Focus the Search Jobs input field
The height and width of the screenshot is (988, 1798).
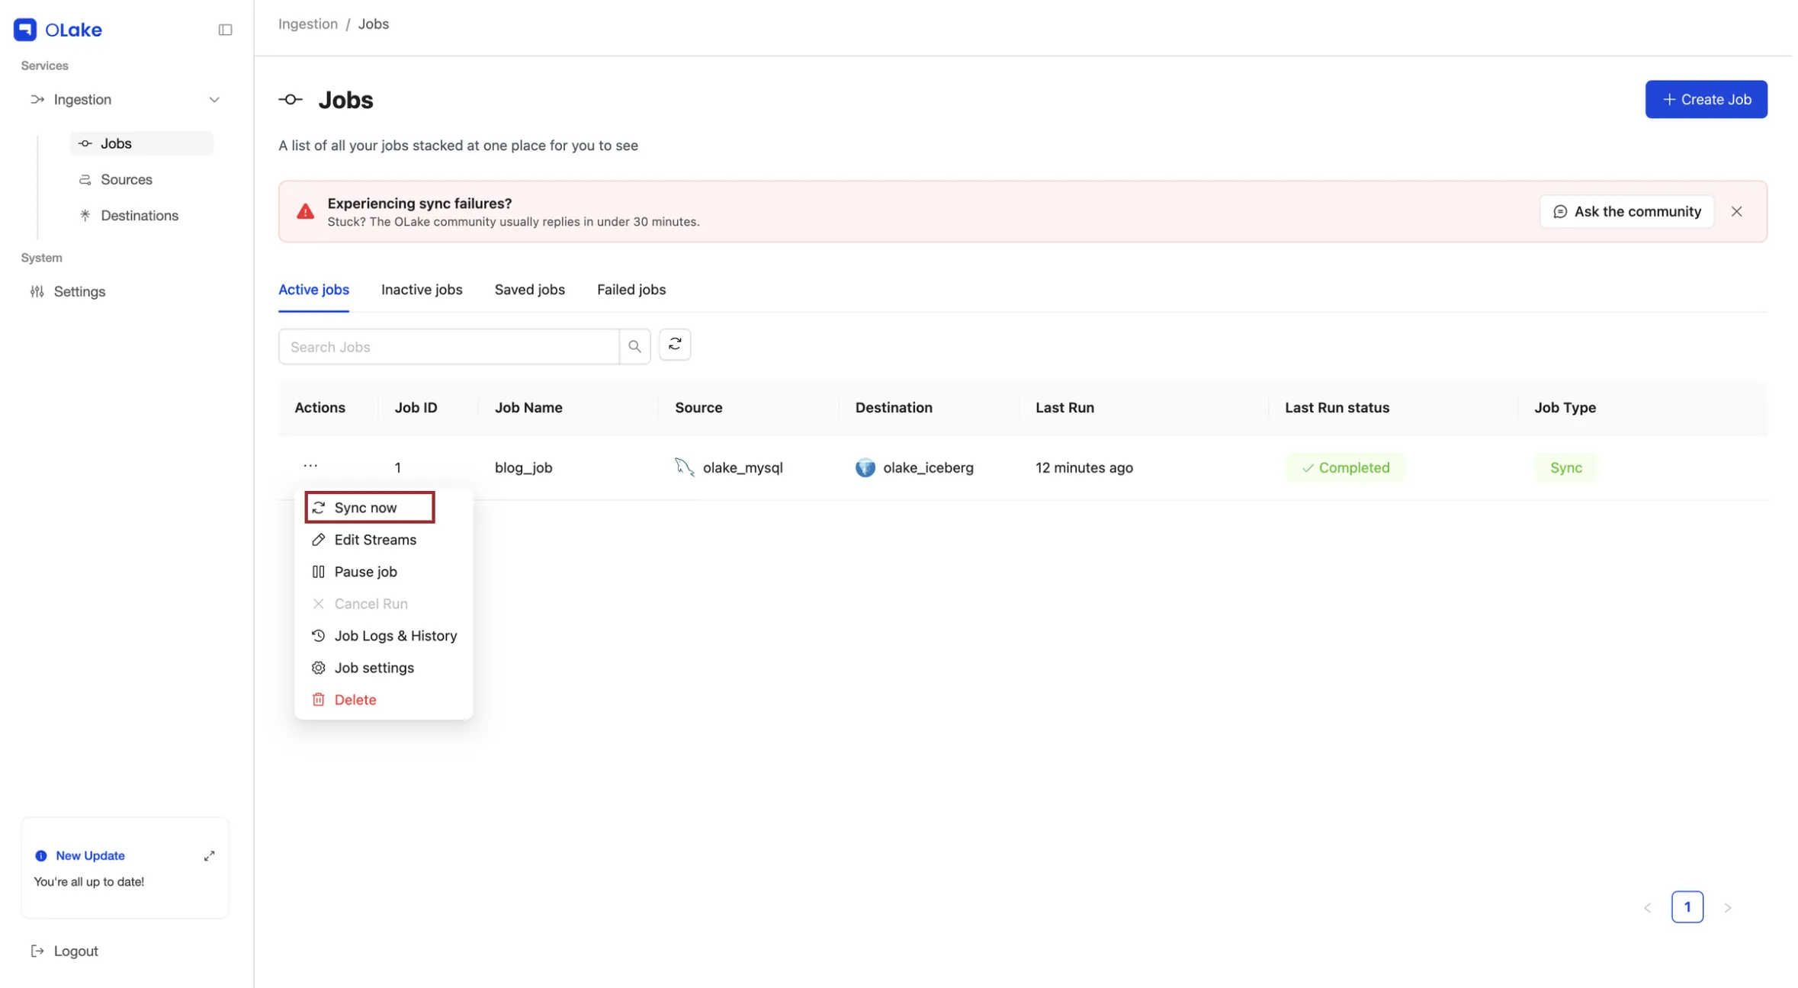(x=448, y=347)
